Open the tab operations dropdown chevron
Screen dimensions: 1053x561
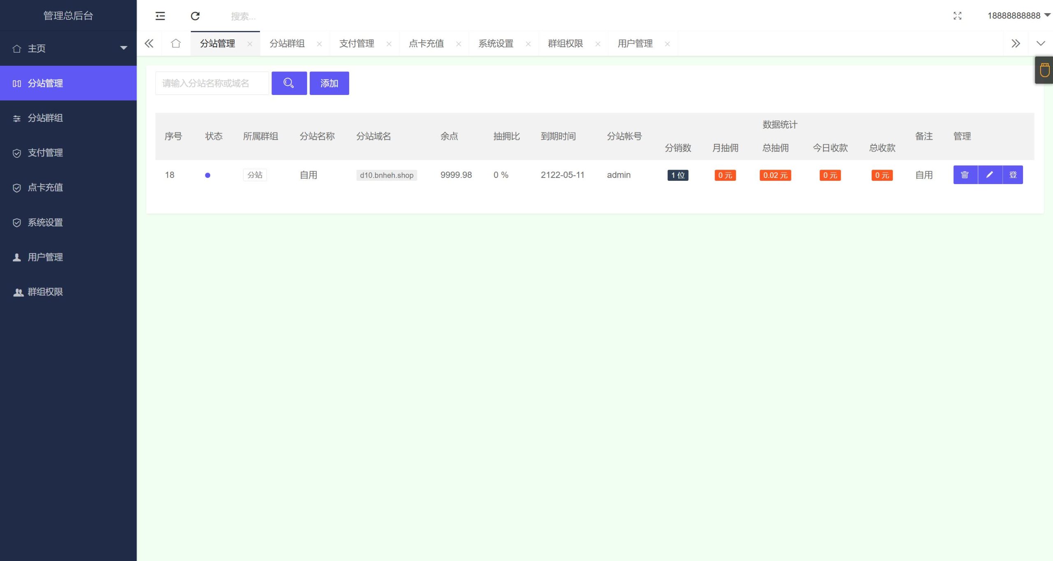tap(1040, 43)
